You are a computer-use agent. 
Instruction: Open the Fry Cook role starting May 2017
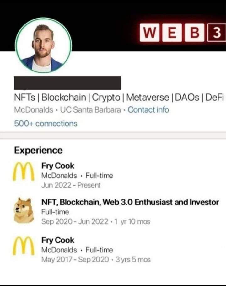[x=58, y=240]
